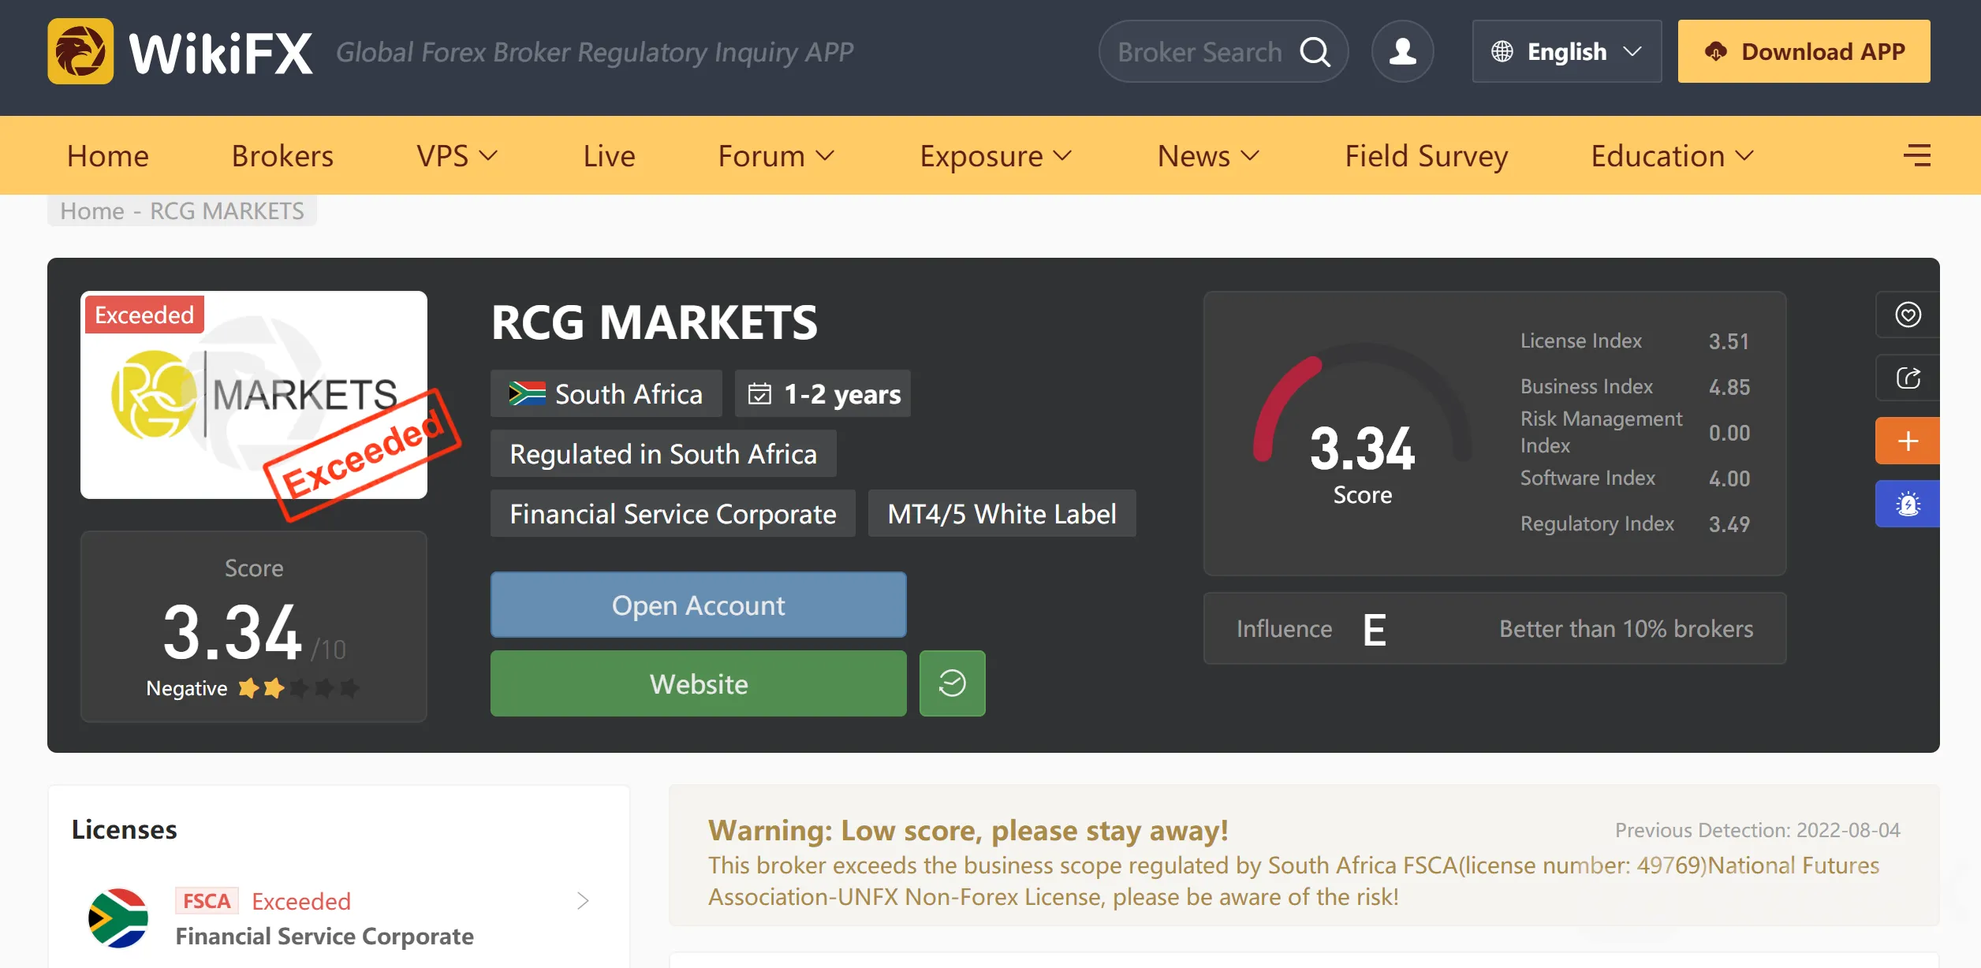1981x968 pixels.
Task: Click the South Africa flag beside country name
Action: click(x=527, y=393)
